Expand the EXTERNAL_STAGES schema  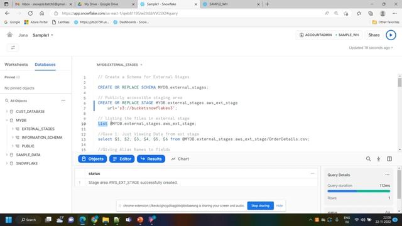(13, 129)
